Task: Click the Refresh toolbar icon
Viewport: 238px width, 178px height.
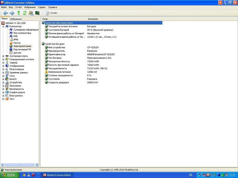Action: (x=24, y=13)
